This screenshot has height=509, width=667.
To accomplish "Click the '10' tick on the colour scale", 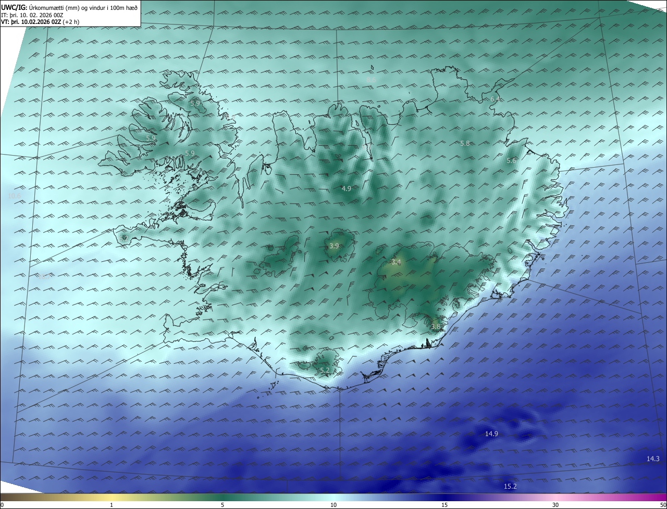I will pos(333,505).
